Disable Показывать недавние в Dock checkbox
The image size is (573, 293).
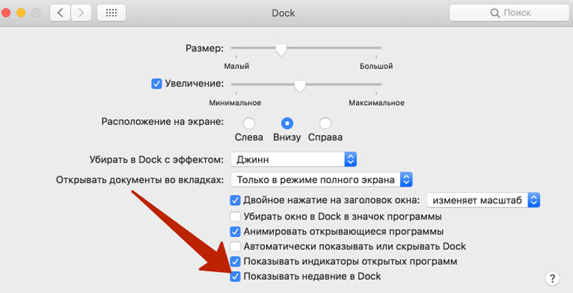(235, 277)
